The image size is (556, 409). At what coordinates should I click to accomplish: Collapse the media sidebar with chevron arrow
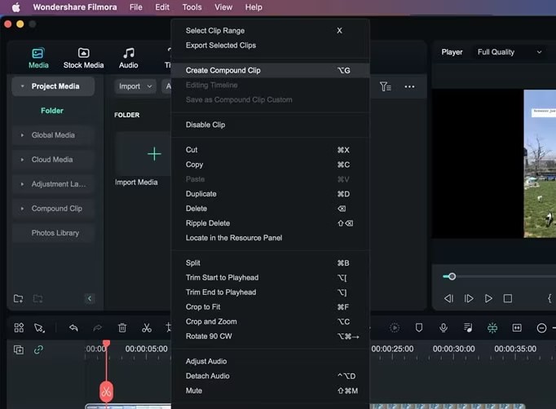[x=90, y=298]
